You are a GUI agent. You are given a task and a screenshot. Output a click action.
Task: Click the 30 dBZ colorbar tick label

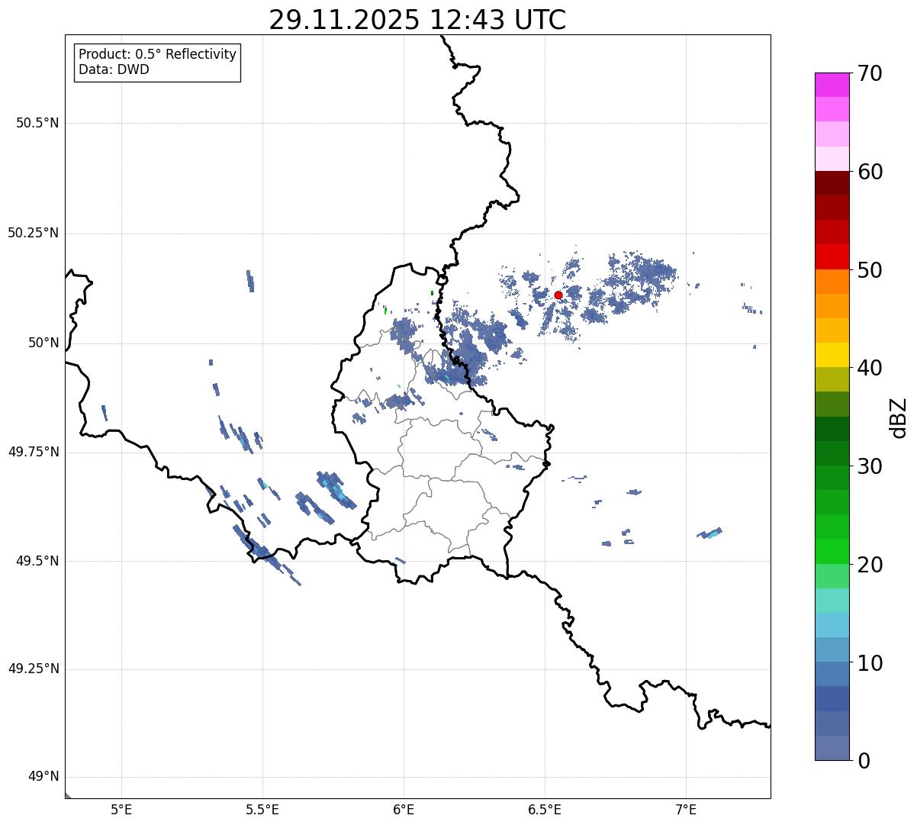(871, 466)
